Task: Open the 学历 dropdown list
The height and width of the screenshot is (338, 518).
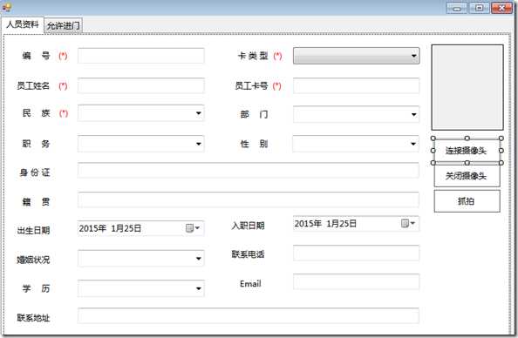Action: [141, 288]
